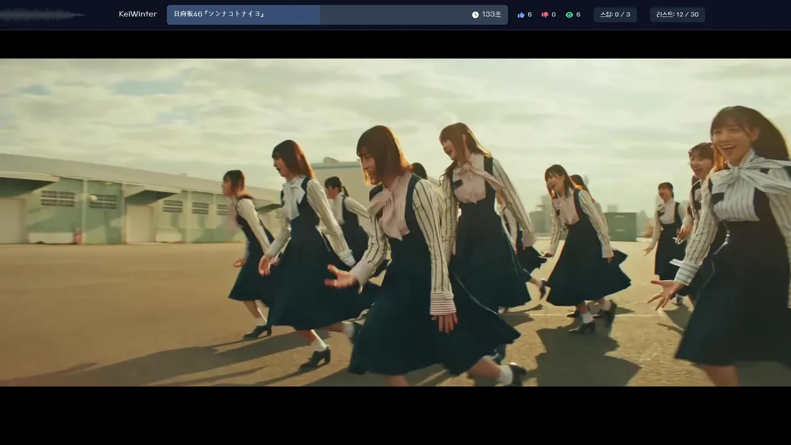Click the clock icon beside 133초
791x445 pixels.
475,15
